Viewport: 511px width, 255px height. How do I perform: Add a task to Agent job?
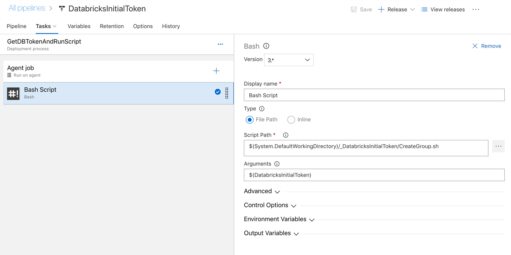(216, 71)
